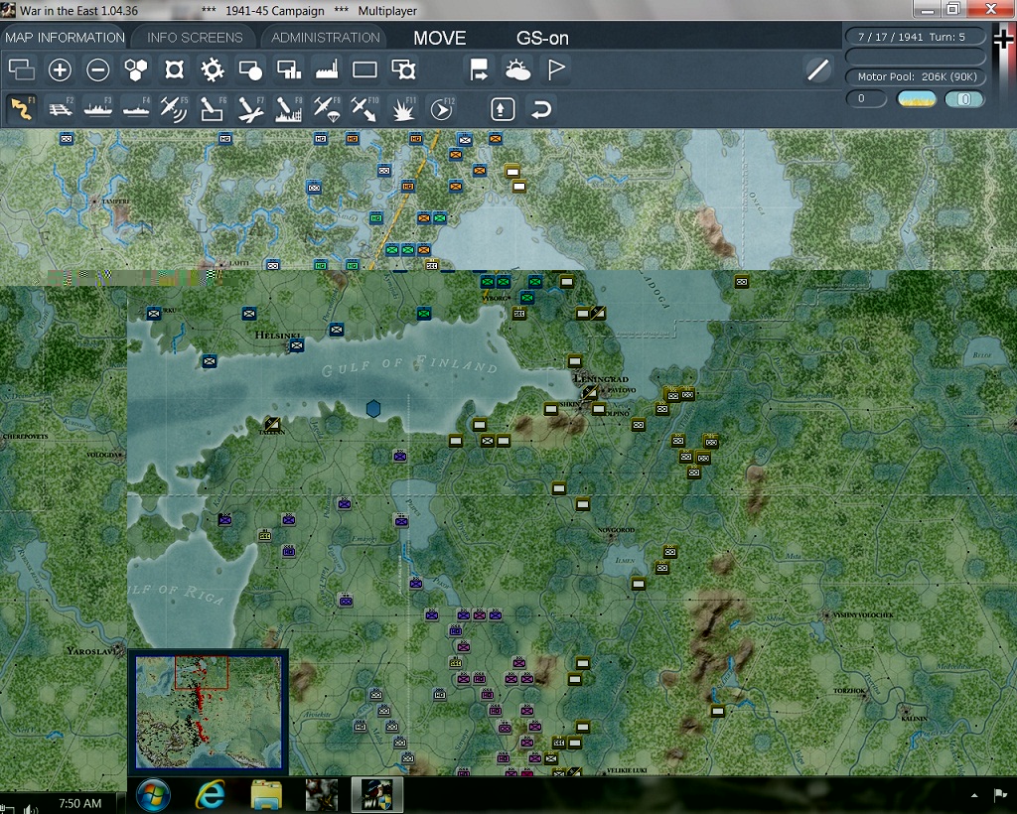
Task: Open the ADMINISTRATION tab
Action: pyautogui.click(x=325, y=38)
